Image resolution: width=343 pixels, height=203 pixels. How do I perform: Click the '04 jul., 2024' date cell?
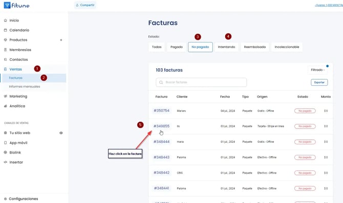pyautogui.click(x=228, y=111)
